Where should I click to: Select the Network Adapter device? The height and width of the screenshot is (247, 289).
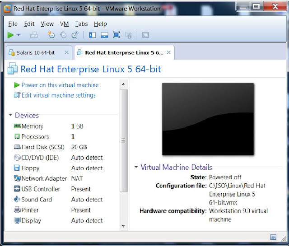coord(44,178)
